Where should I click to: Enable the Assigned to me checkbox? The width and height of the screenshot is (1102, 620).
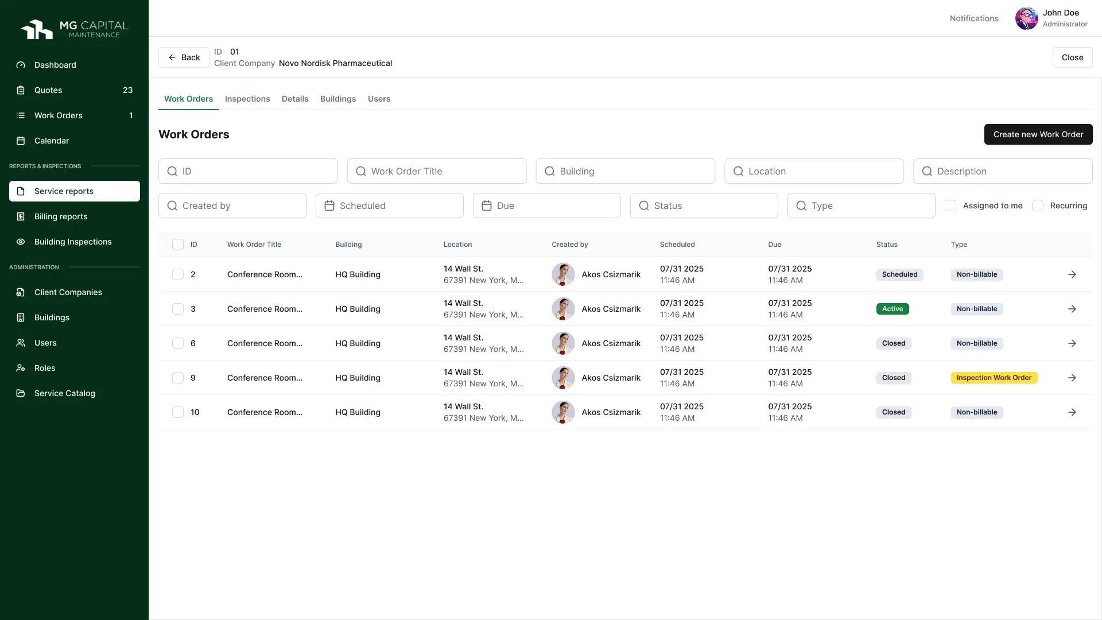click(950, 206)
